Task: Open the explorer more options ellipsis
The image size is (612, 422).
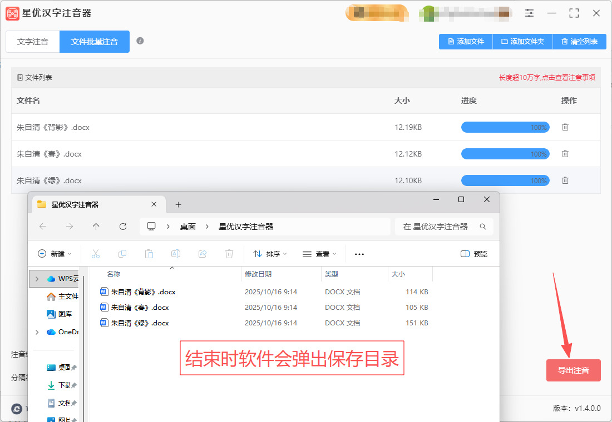Action: pyautogui.click(x=359, y=254)
